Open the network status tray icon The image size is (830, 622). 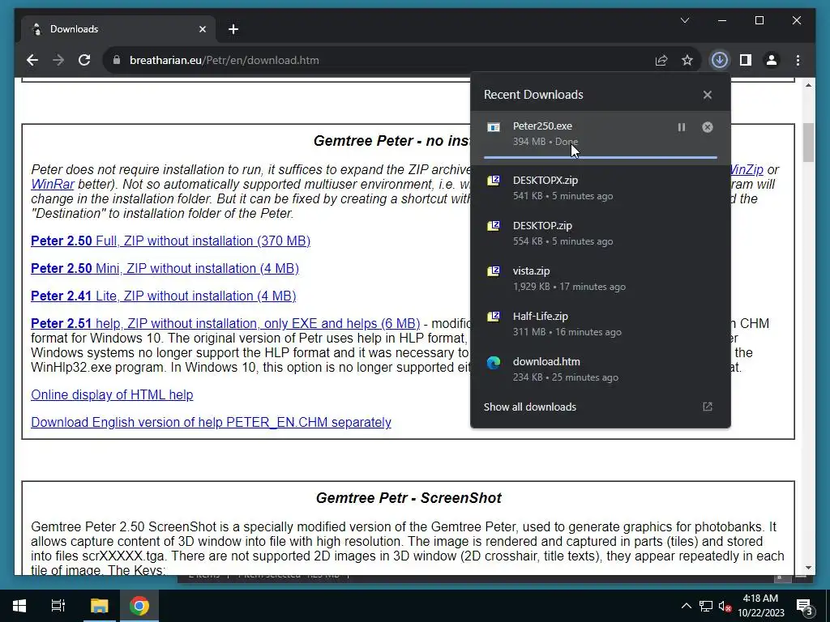click(x=706, y=606)
